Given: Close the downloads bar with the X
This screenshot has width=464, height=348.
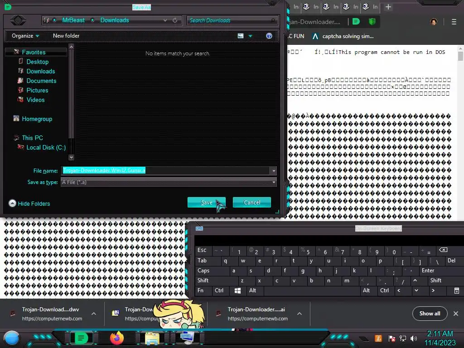Looking at the screenshot, I should tap(456, 314).
